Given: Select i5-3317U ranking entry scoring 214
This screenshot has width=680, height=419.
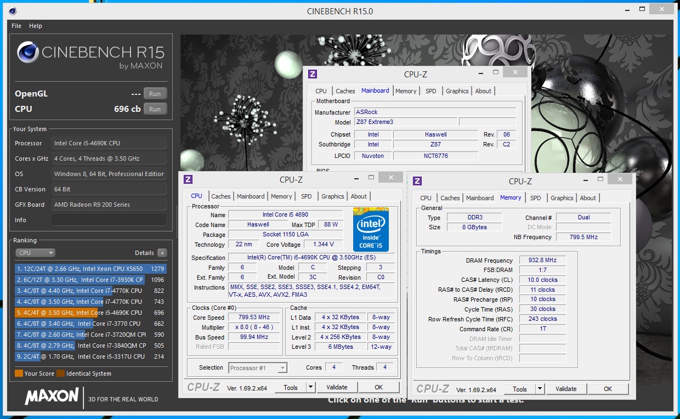Looking at the screenshot, I should click(90, 356).
